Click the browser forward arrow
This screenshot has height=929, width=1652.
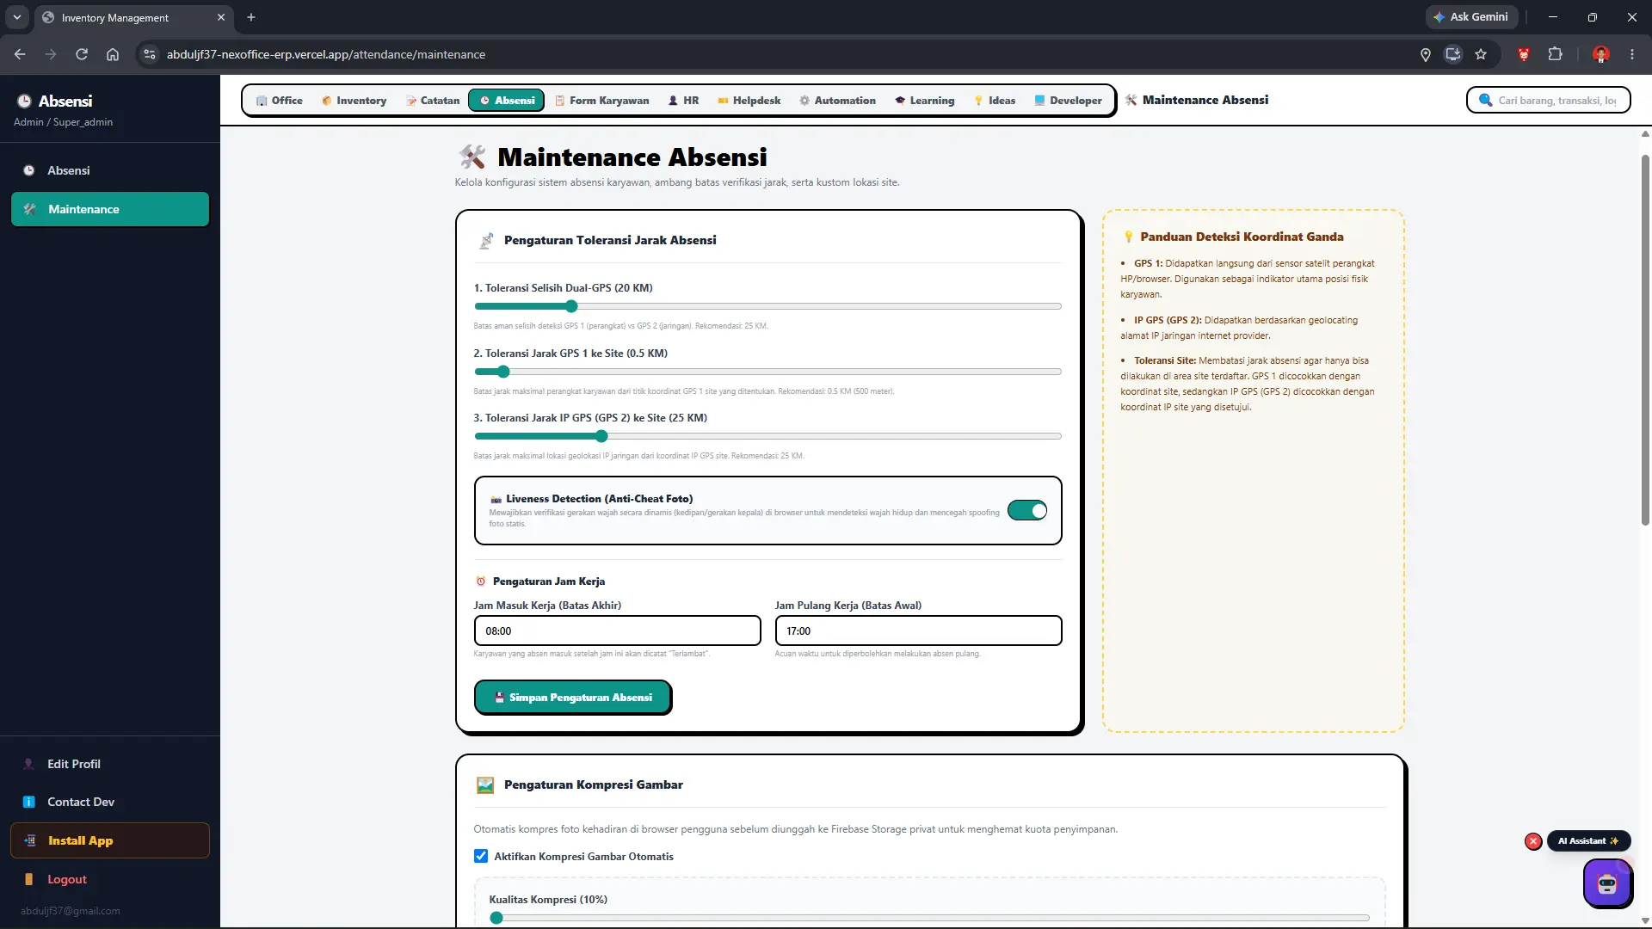(51, 54)
